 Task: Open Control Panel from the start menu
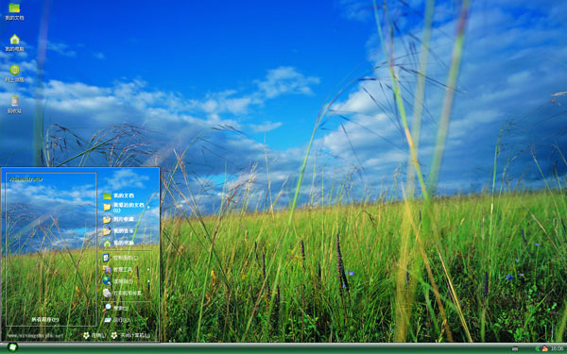[x=127, y=258]
